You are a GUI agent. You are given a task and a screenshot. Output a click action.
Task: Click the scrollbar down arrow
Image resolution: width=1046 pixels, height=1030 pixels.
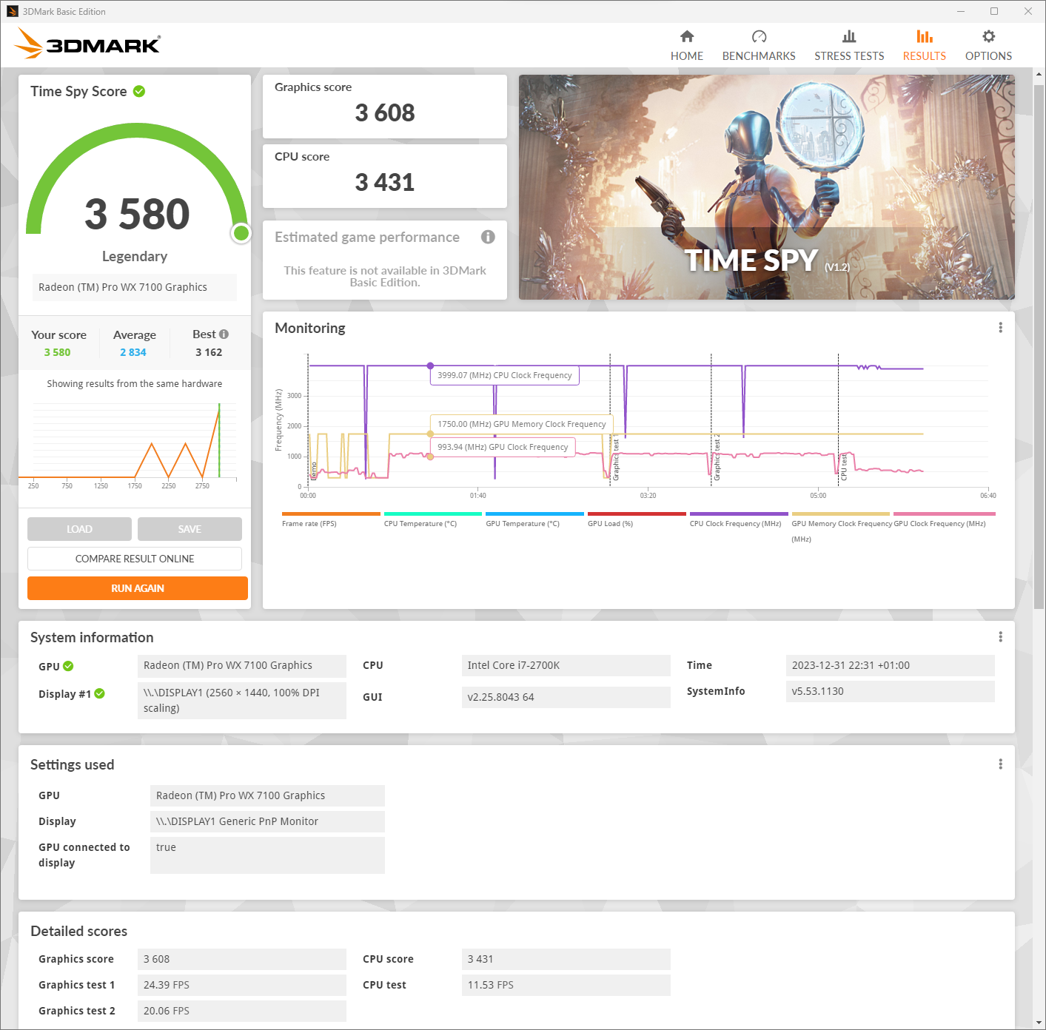point(1039,1023)
